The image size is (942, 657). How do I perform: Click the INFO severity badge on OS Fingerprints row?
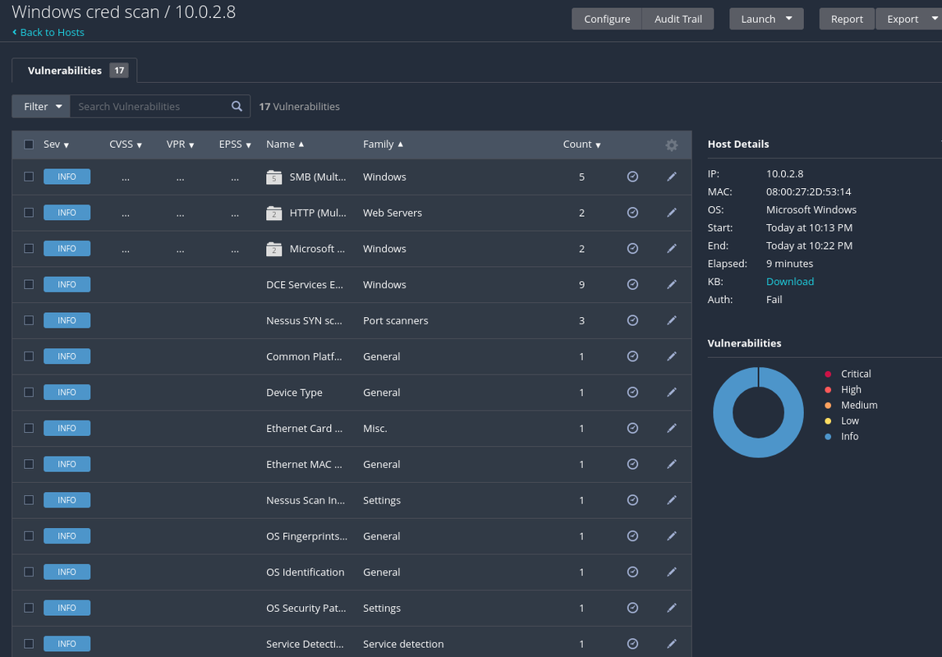[x=67, y=535]
